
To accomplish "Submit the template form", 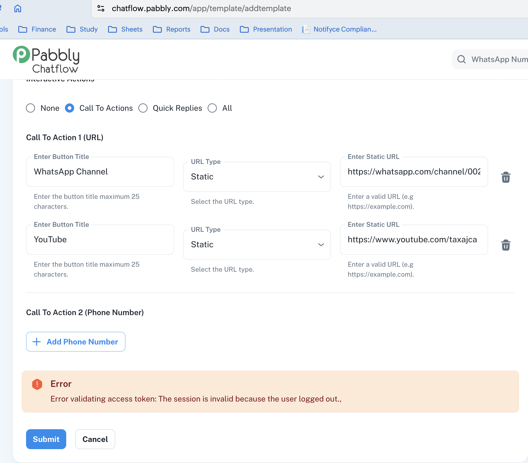I will point(46,439).
